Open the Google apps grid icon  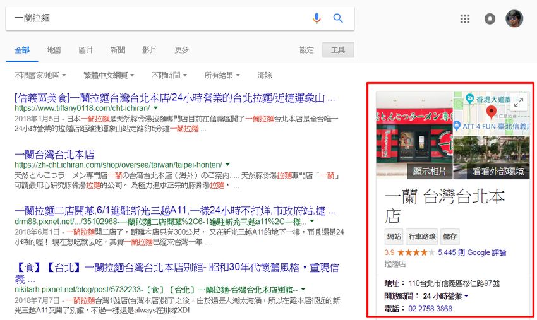465,18
